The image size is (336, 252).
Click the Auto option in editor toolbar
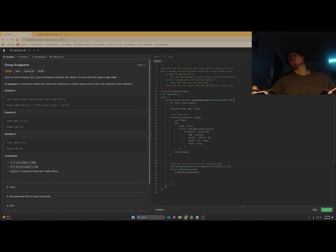(171, 57)
